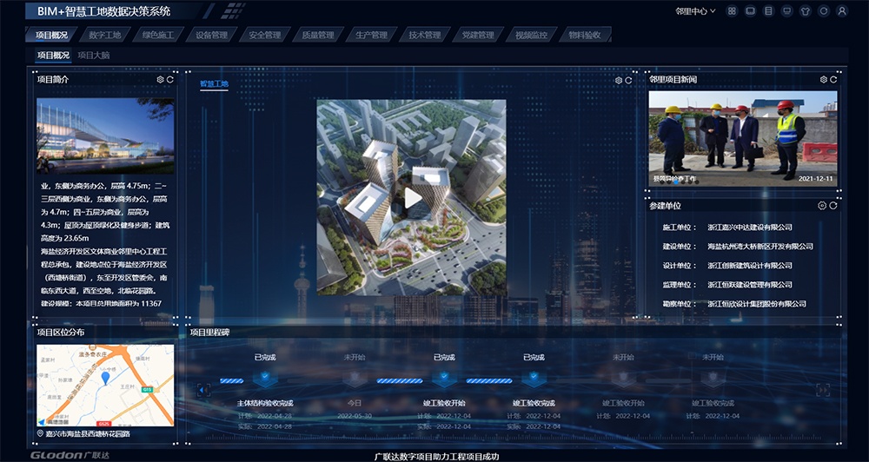The image size is (869, 462).
Task: Open the project location map thumbnail
Action: pyautogui.click(x=105, y=384)
